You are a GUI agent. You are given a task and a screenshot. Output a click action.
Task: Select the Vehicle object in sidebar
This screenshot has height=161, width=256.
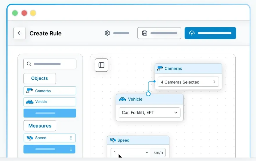click(50, 102)
